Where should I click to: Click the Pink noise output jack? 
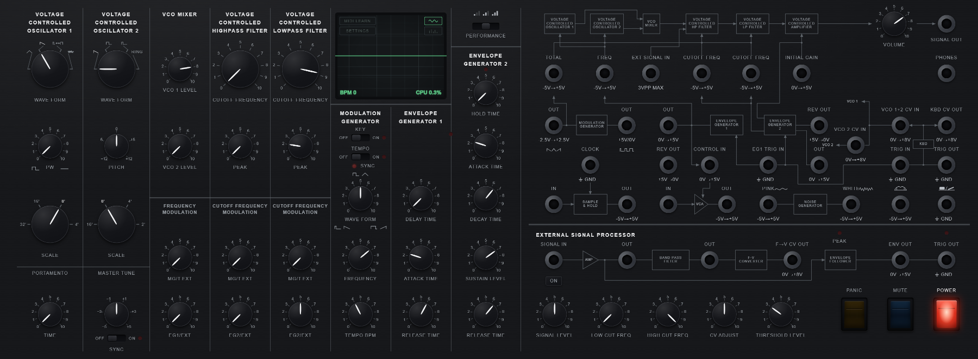click(x=768, y=204)
